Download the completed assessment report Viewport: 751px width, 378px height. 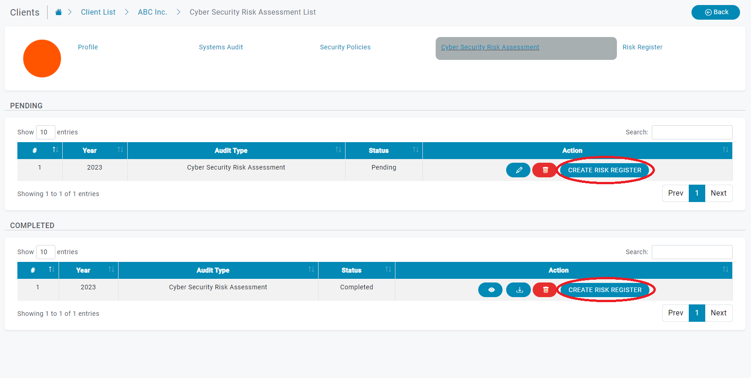(x=519, y=290)
